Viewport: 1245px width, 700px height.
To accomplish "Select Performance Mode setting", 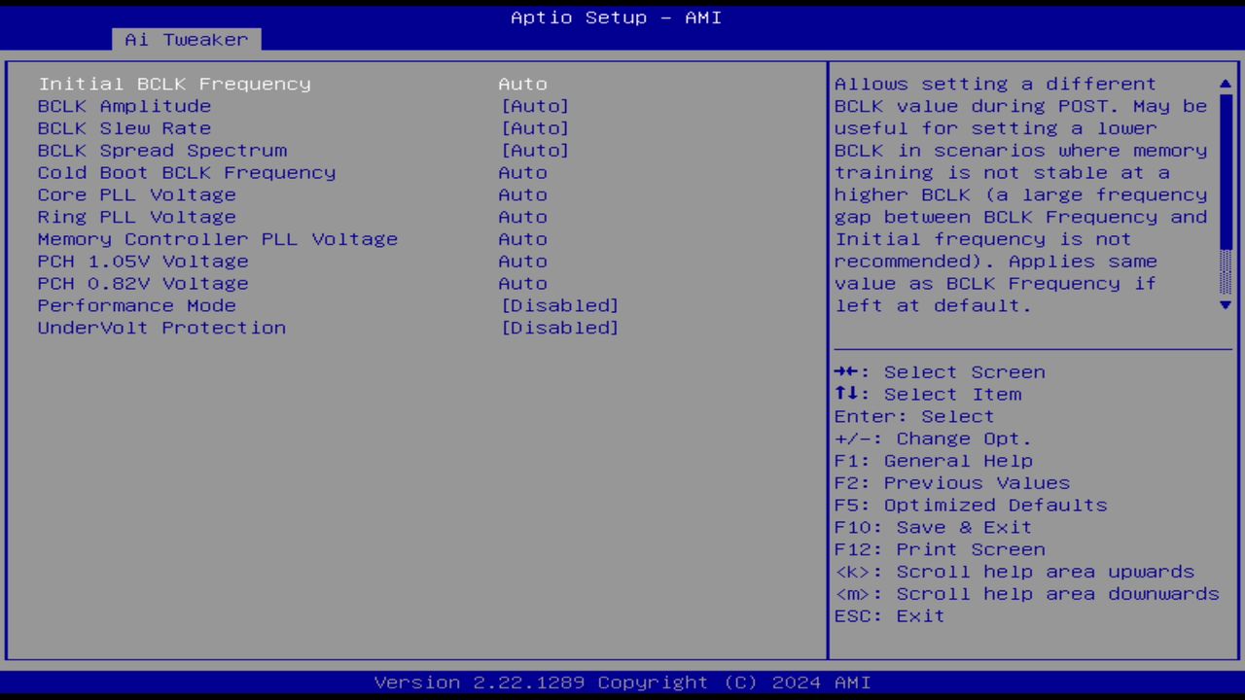I will (x=137, y=305).
